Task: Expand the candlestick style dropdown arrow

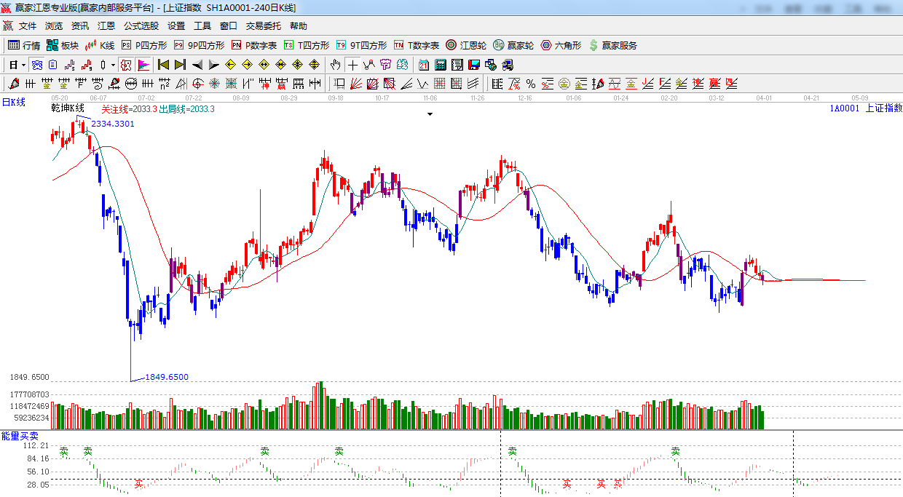Action: [112, 65]
